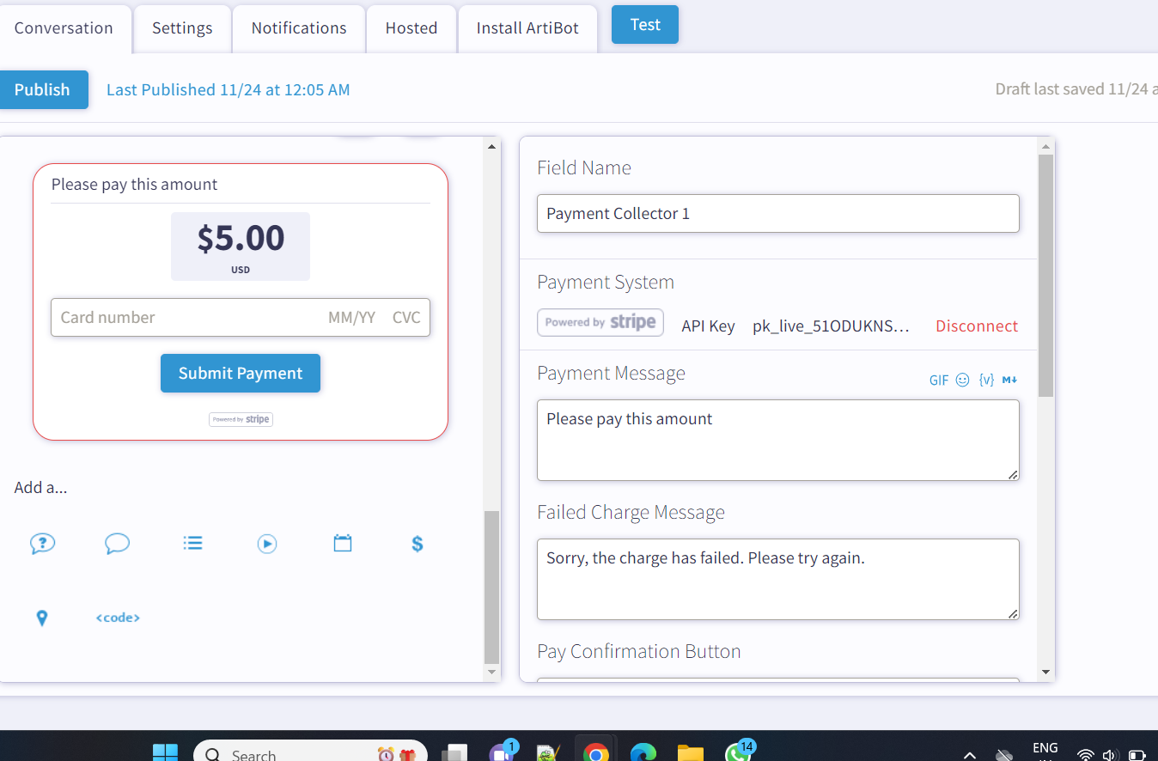Add a payment step via the dollar icon

click(417, 543)
